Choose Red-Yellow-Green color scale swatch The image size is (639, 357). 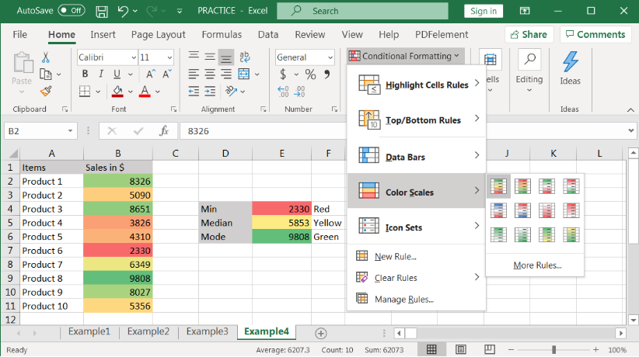coord(522,186)
